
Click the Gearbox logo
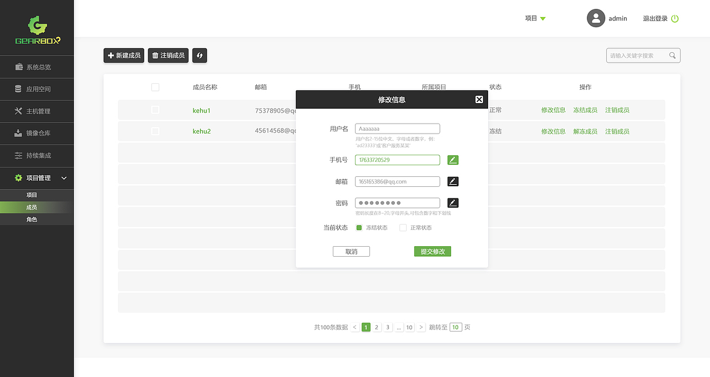37,30
